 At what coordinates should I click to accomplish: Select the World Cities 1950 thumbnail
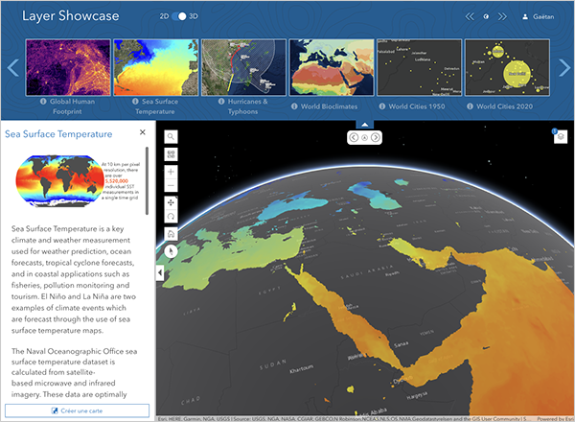point(419,67)
